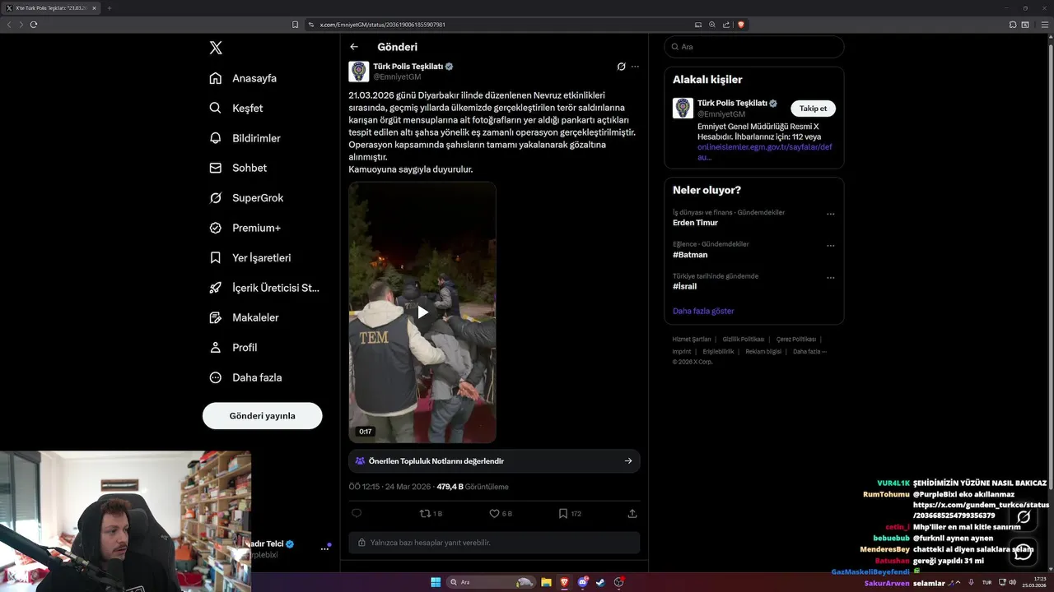Open Gizlilik Politikası footer link
Screen dimensions: 1054x592
coord(744,340)
